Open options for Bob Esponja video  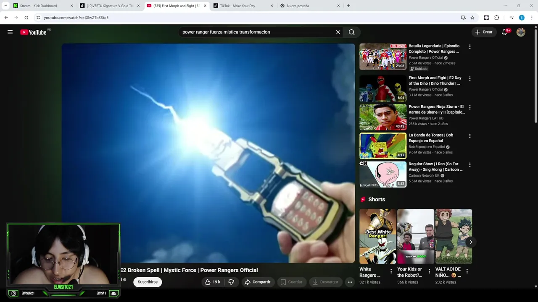pos(470,136)
